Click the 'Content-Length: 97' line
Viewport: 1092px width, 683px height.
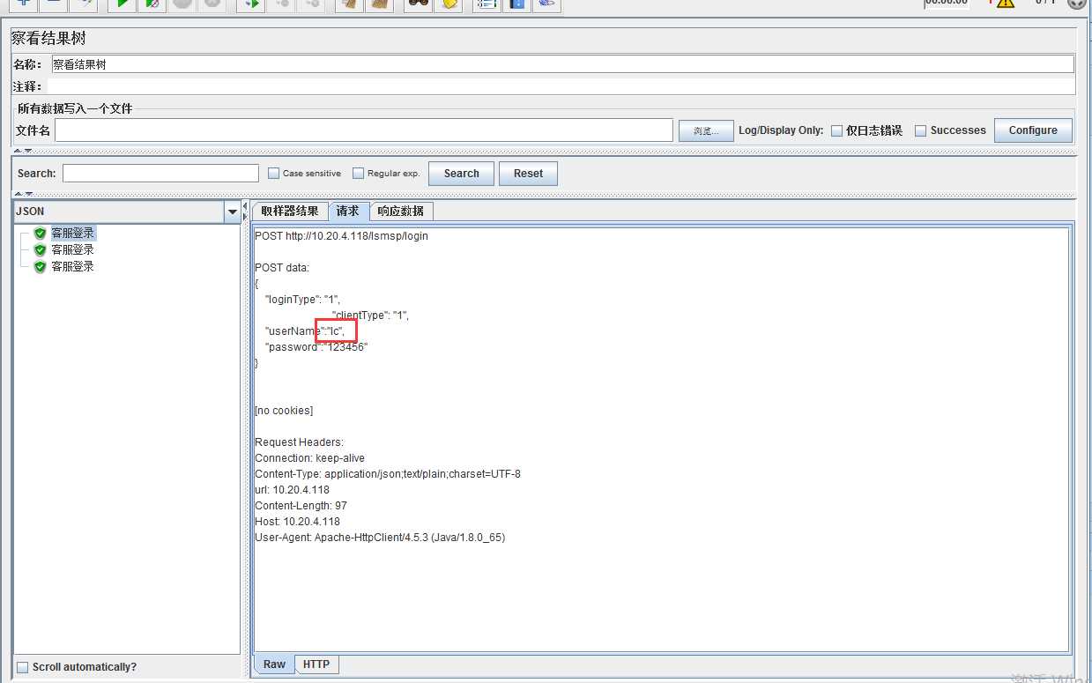(x=301, y=506)
